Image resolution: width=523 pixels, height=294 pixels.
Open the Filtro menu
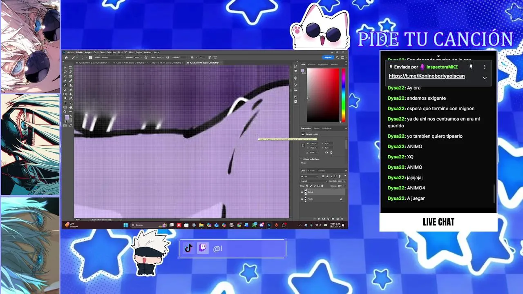pyautogui.click(x=120, y=52)
